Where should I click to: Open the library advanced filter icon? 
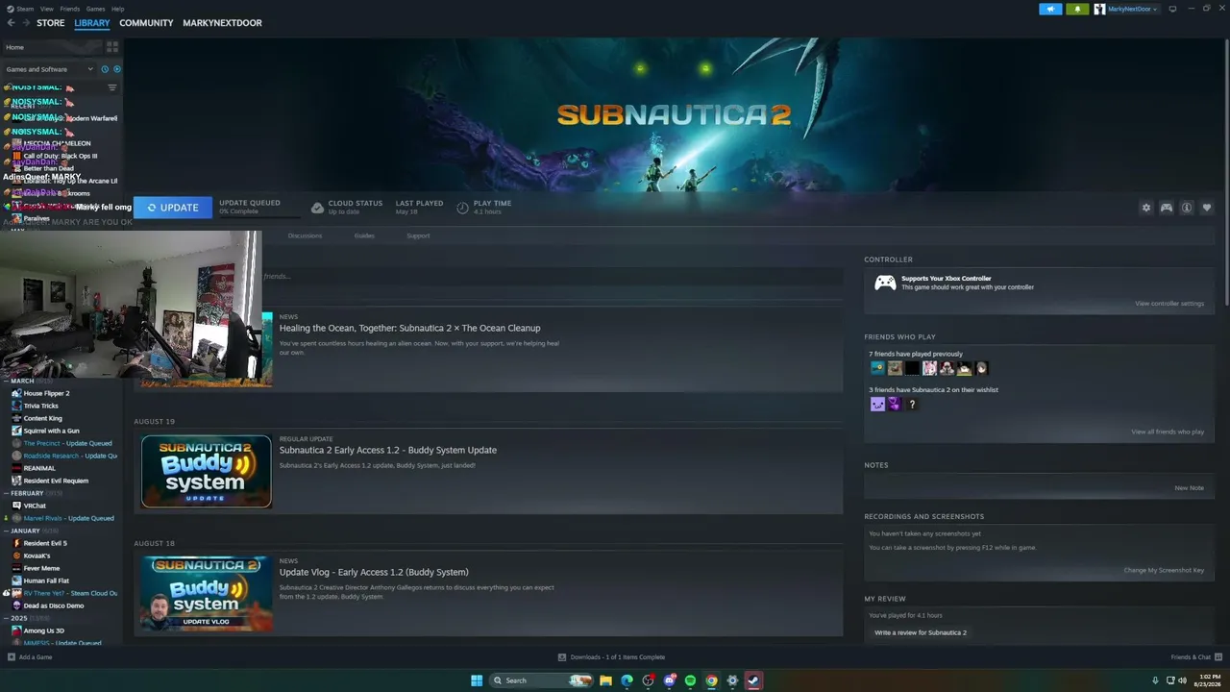[111, 87]
